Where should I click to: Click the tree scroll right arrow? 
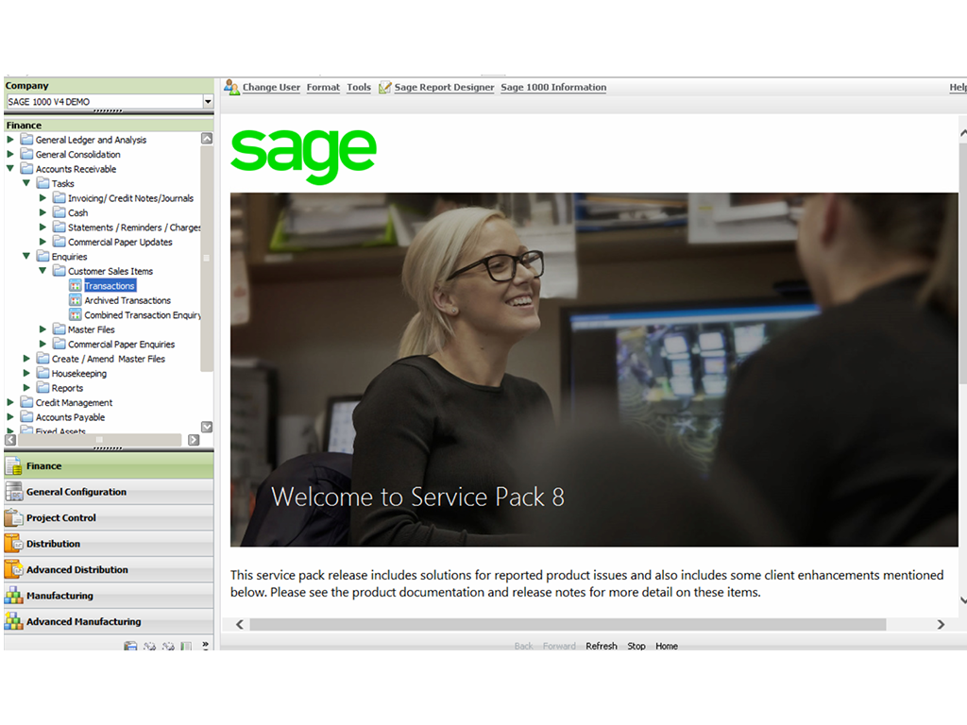point(194,440)
